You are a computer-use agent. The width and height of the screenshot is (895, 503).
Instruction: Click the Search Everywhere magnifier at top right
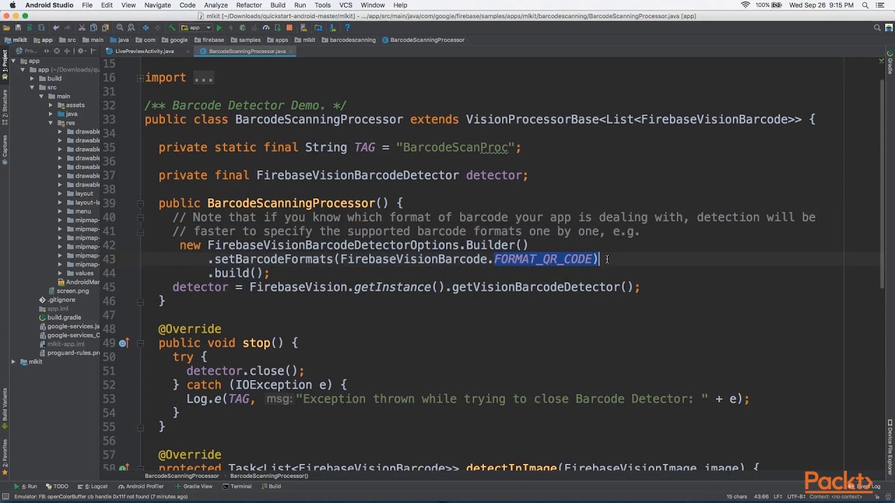(878, 28)
